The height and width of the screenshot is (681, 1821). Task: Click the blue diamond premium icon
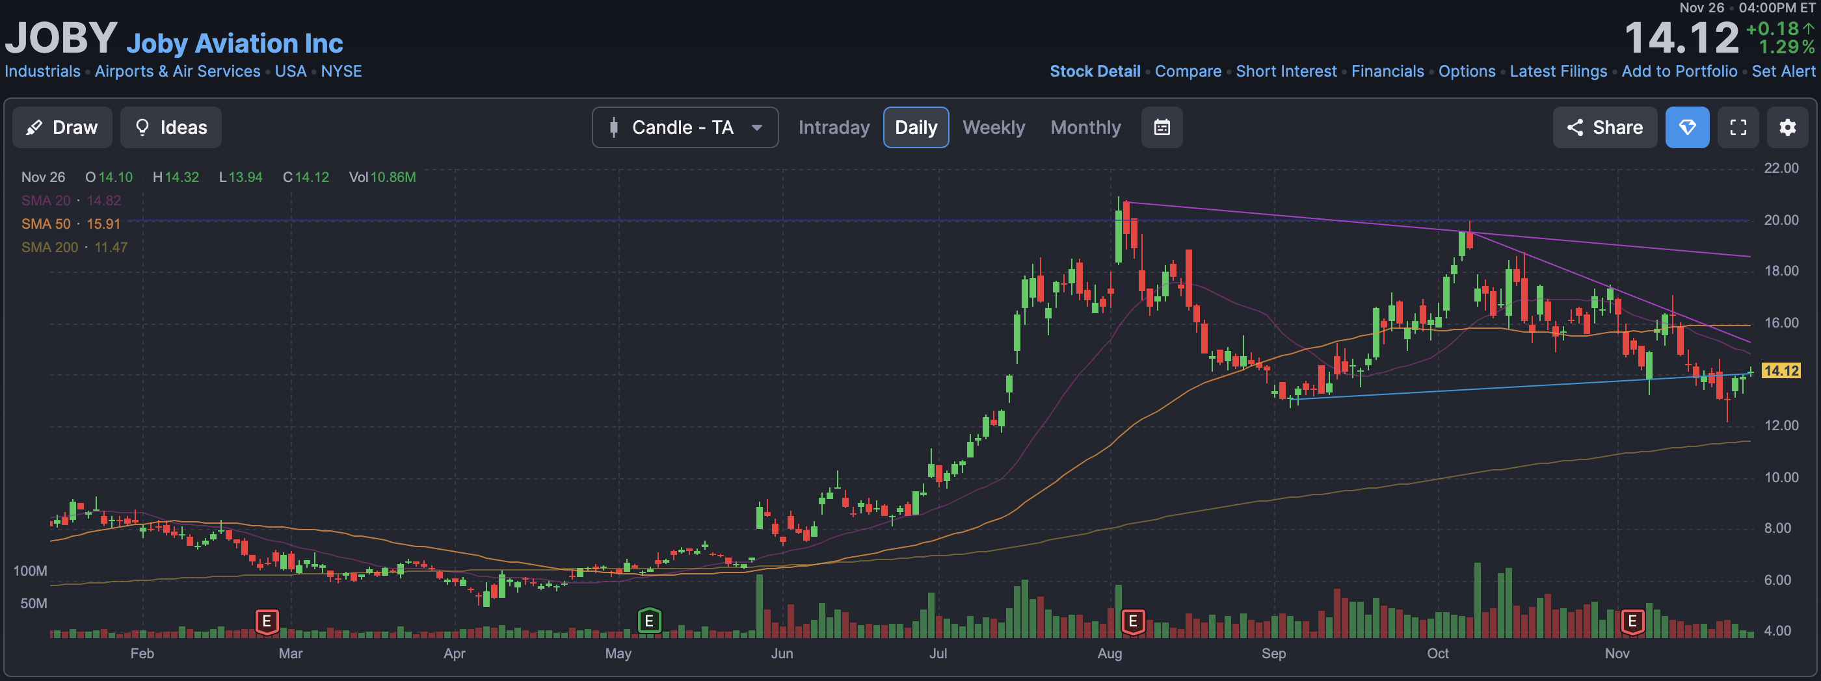pyautogui.click(x=1686, y=127)
